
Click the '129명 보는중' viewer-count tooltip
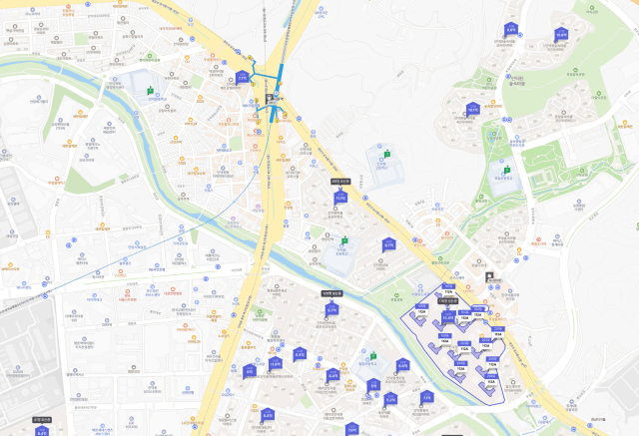[x=332, y=293]
